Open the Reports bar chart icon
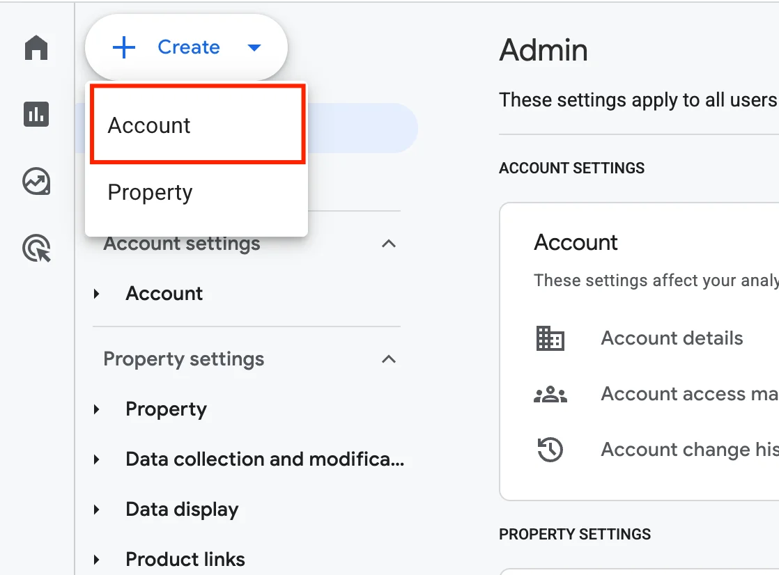779x575 pixels. (36, 114)
